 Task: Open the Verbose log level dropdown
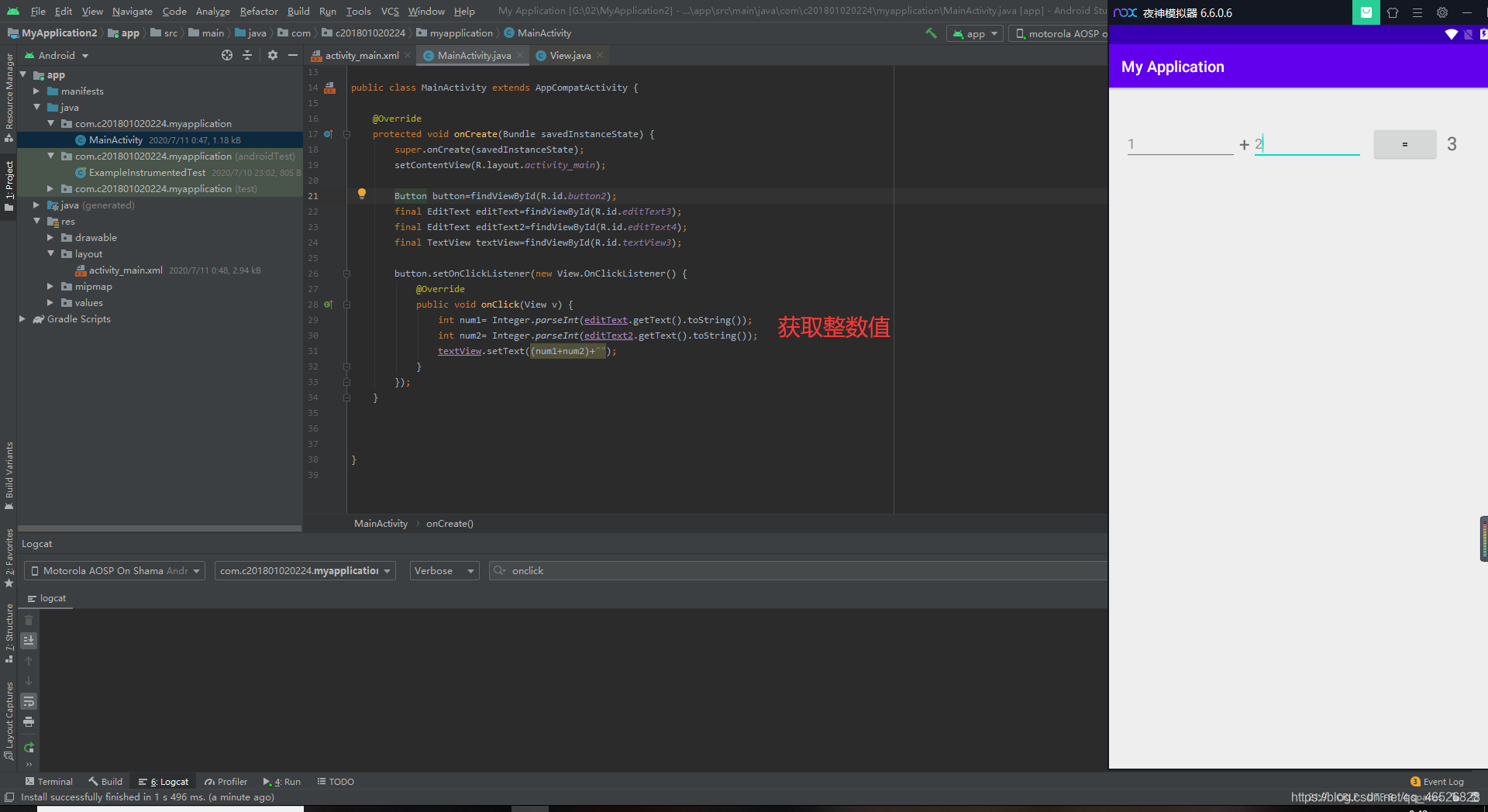pyautogui.click(x=445, y=570)
